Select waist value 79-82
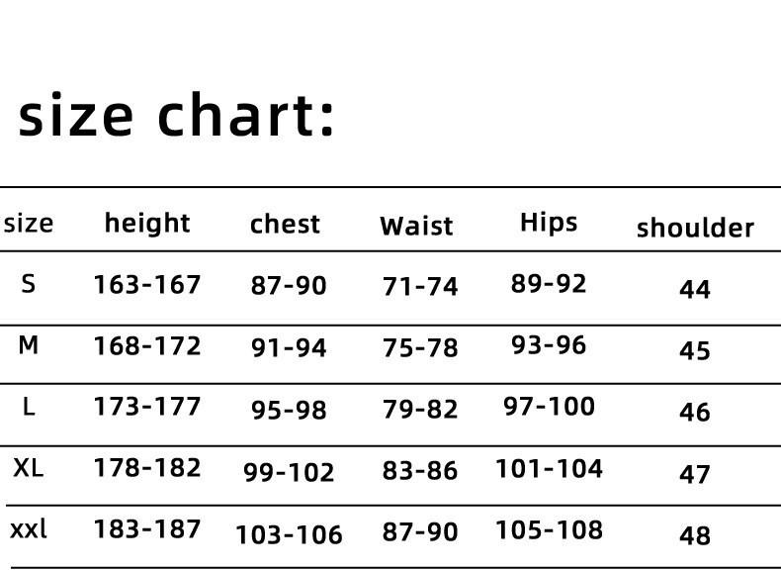The width and height of the screenshot is (781, 570). click(420, 409)
